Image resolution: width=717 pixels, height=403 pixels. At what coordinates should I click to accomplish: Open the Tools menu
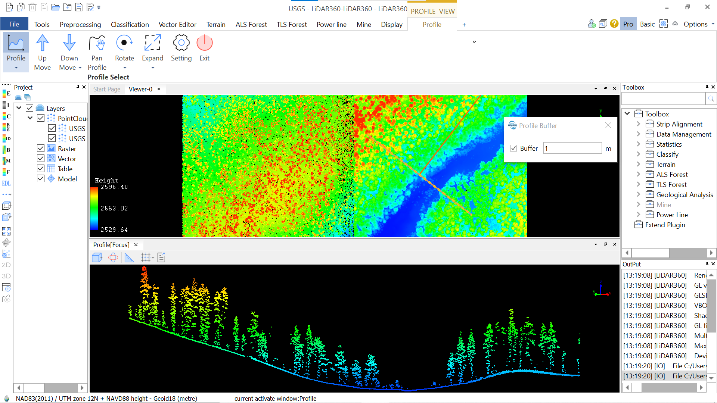42,24
